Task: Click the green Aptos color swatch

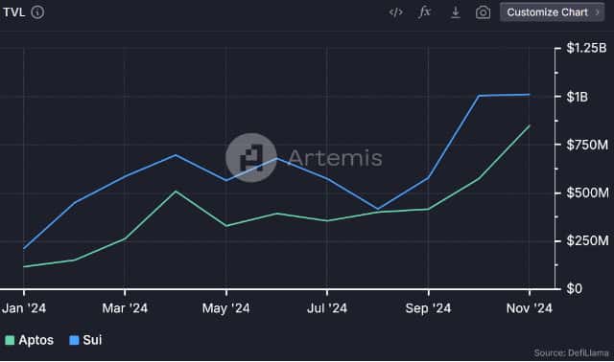Action: (x=10, y=340)
